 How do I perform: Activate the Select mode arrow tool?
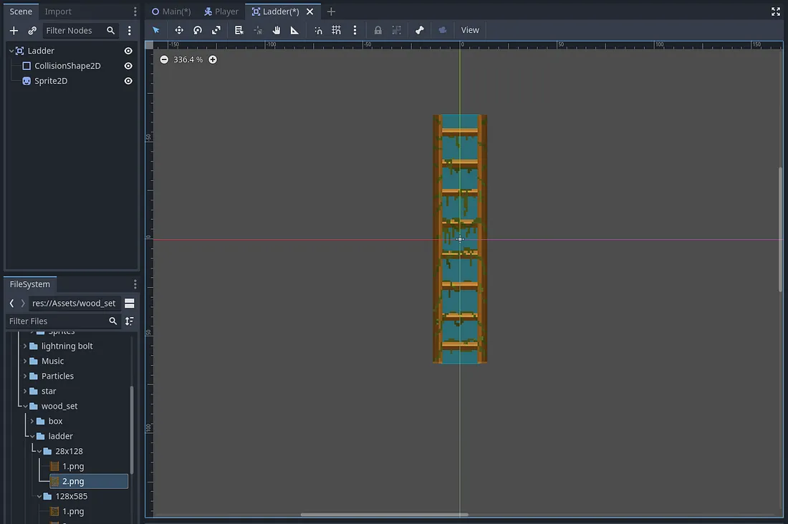[155, 30]
